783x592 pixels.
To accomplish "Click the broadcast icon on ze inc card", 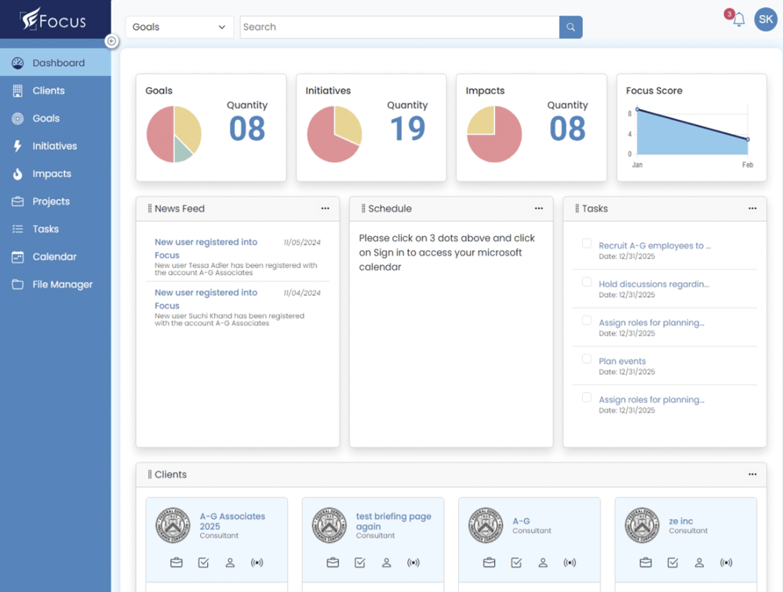I will coord(726,562).
